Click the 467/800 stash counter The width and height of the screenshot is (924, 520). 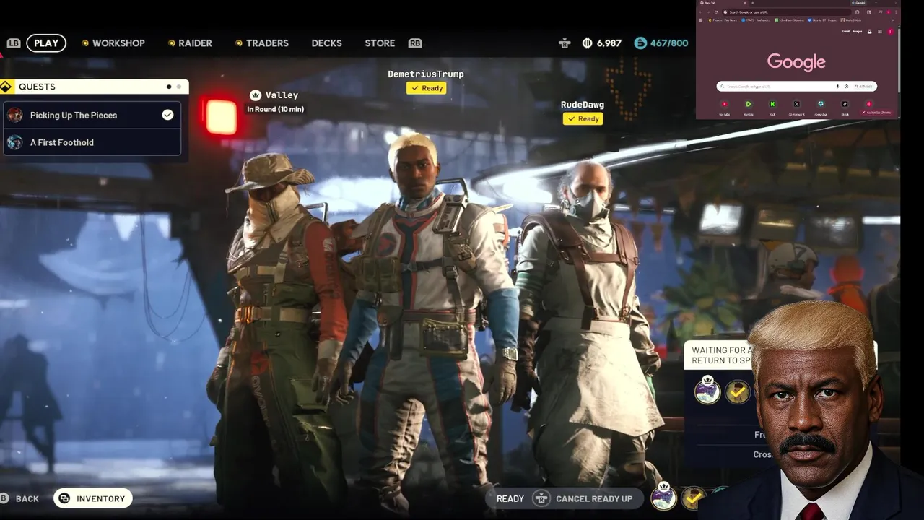coord(669,43)
